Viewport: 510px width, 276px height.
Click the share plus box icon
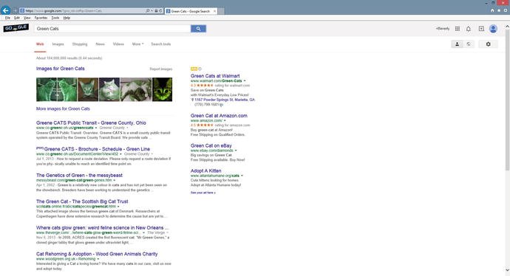481,29
